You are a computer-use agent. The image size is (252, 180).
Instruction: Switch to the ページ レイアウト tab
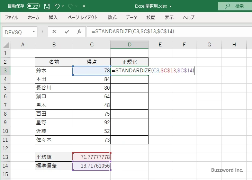[82, 17]
